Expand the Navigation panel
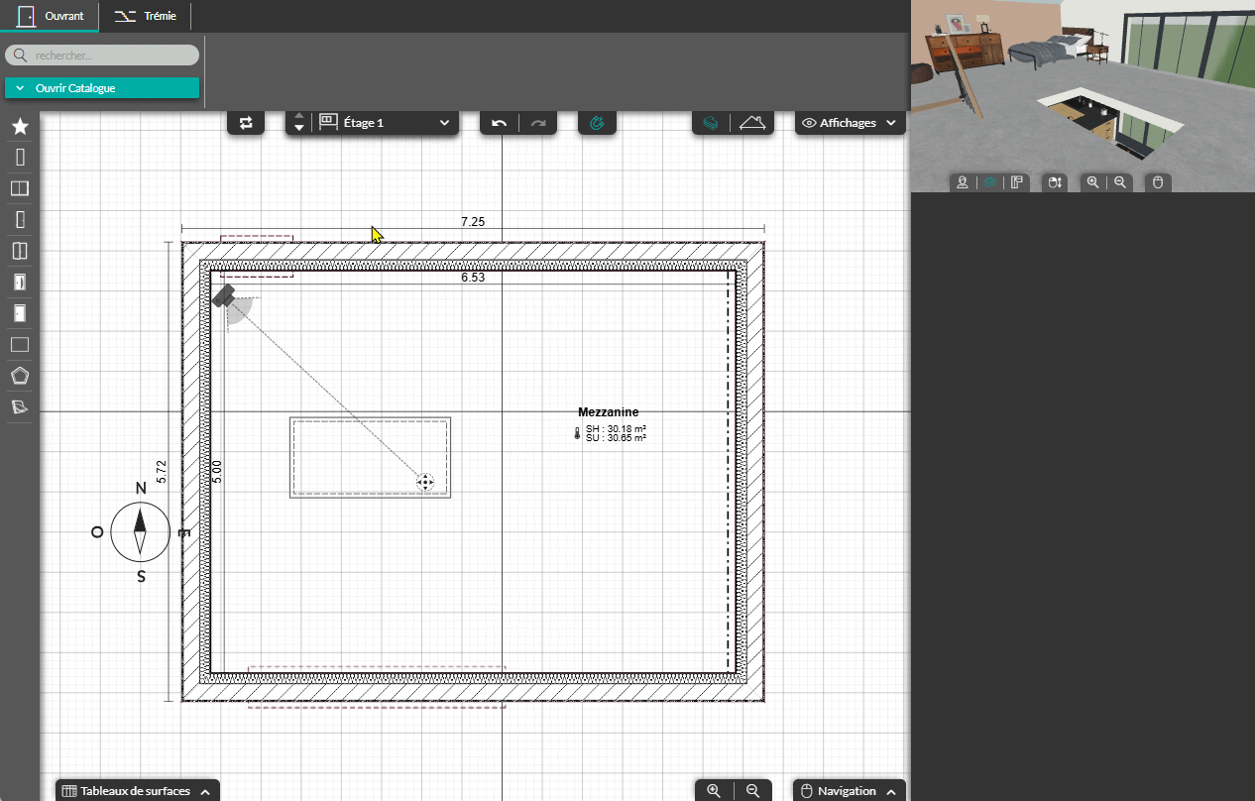 [850, 791]
